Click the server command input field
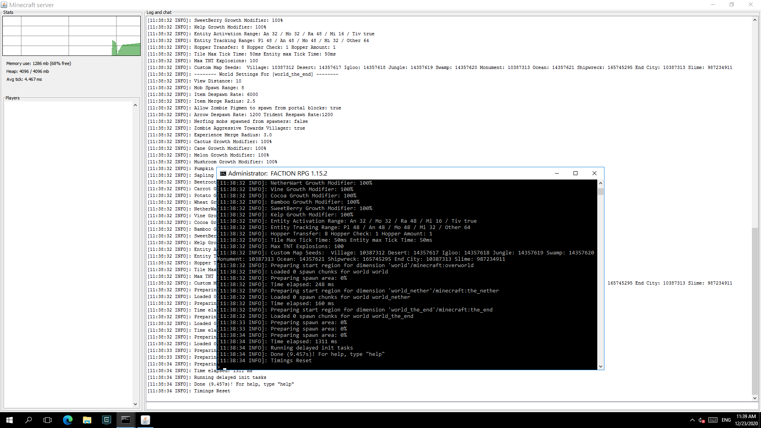Viewport: 761px width, 428px height. click(452, 406)
